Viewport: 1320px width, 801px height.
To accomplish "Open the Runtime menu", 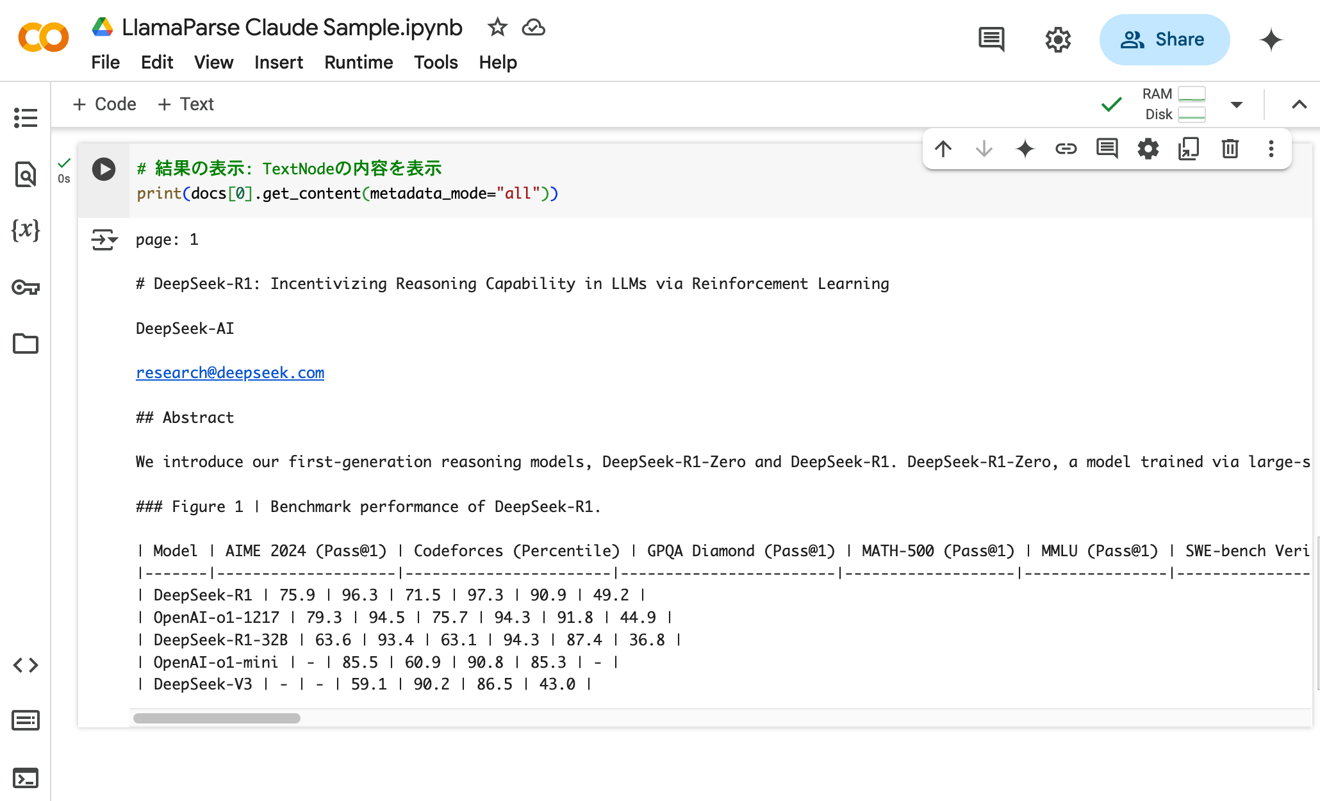I will coord(358,62).
